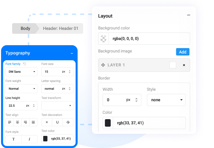The height and width of the screenshot is (148, 214).
Task: Click the Layer 1 move handle icon
Action: pyautogui.click(x=103, y=65)
